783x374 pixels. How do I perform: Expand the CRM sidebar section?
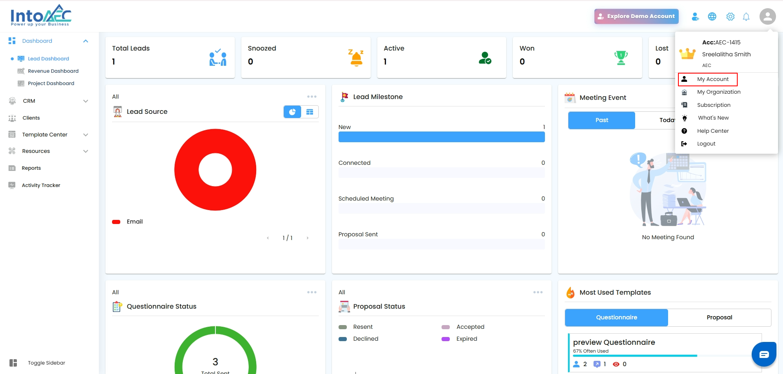(86, 101)
